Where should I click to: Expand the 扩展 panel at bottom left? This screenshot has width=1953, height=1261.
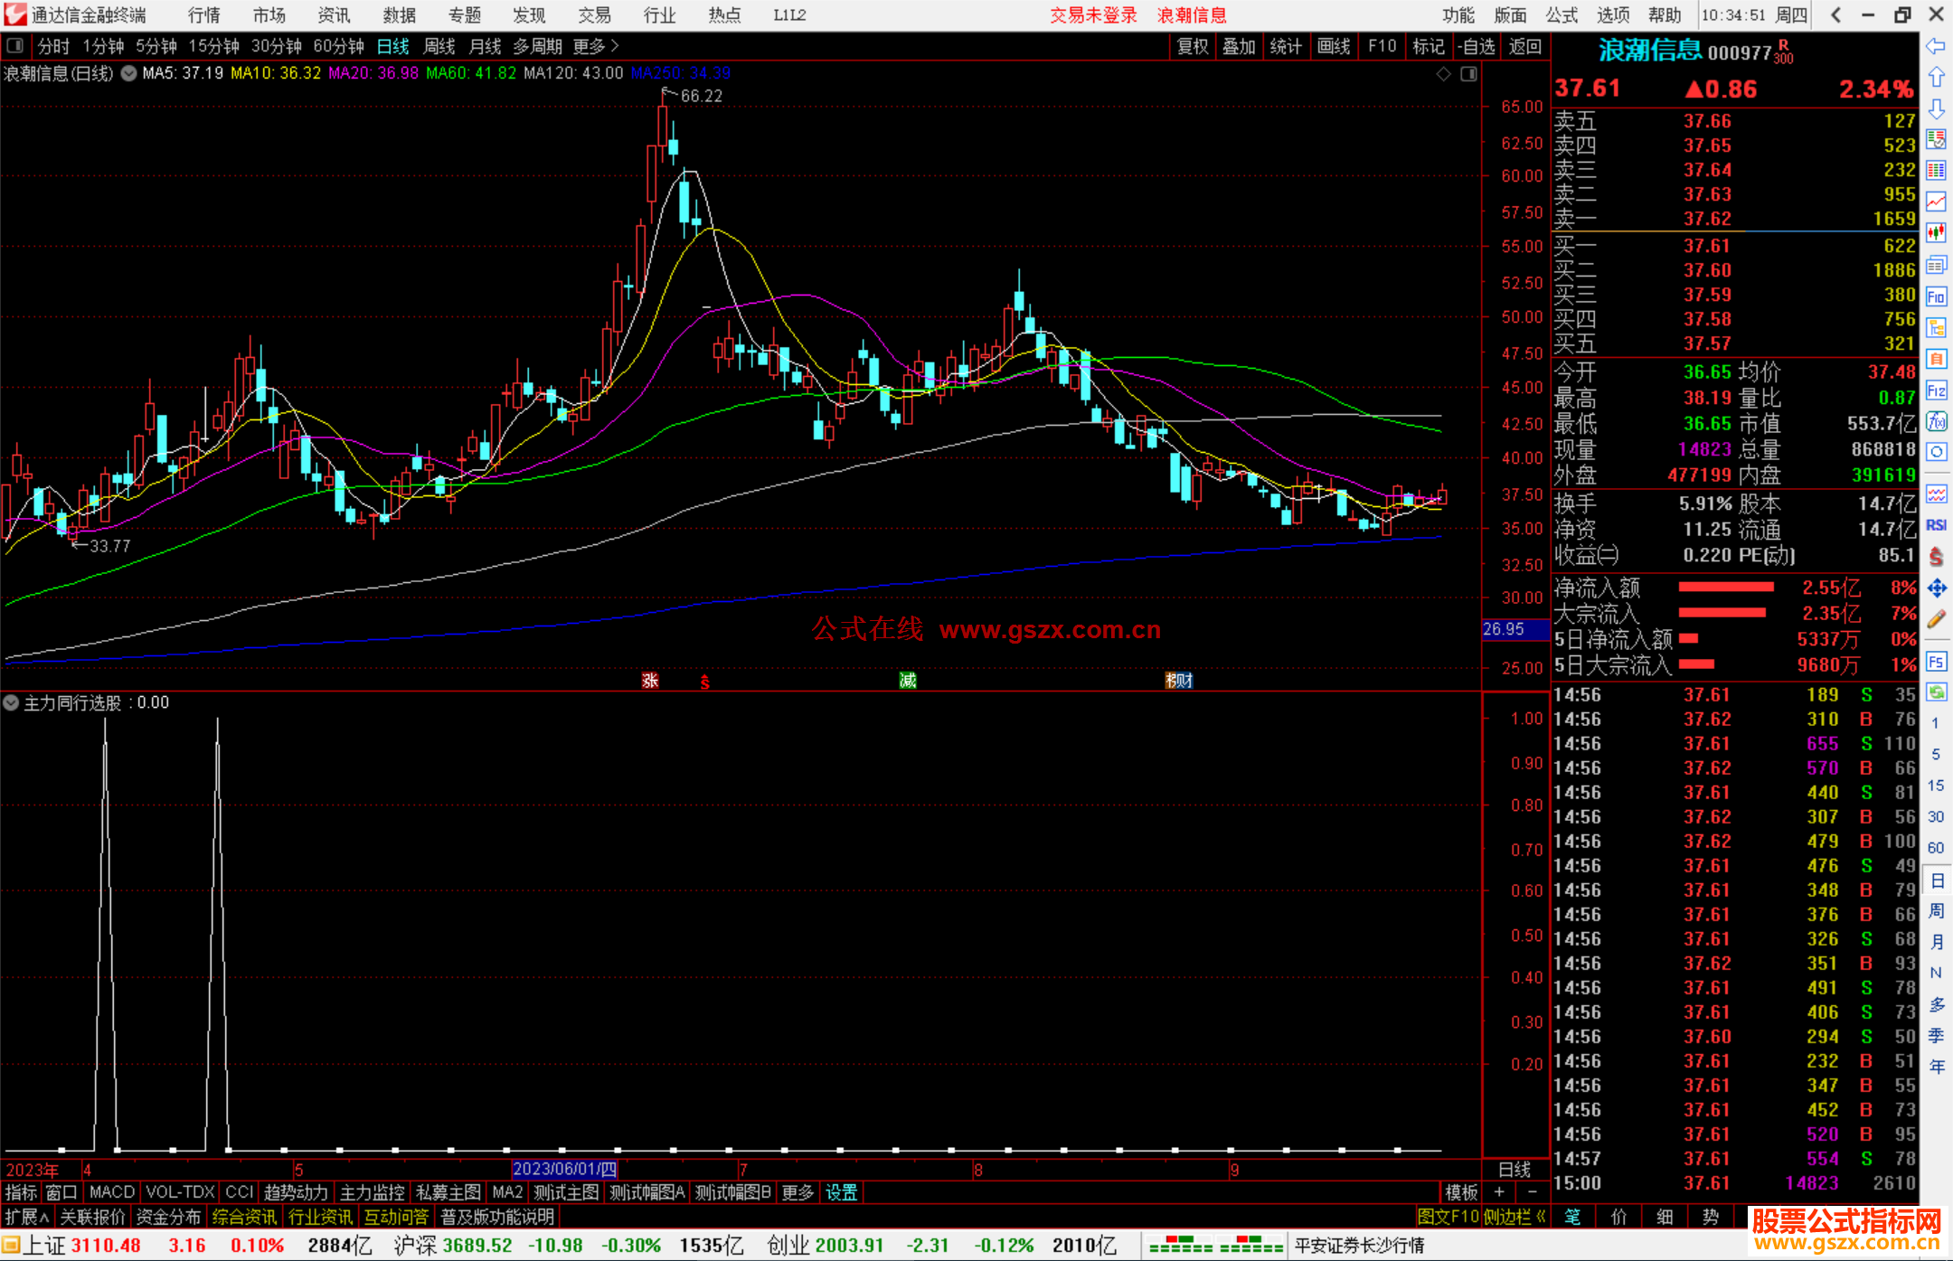coord(26,1217)
